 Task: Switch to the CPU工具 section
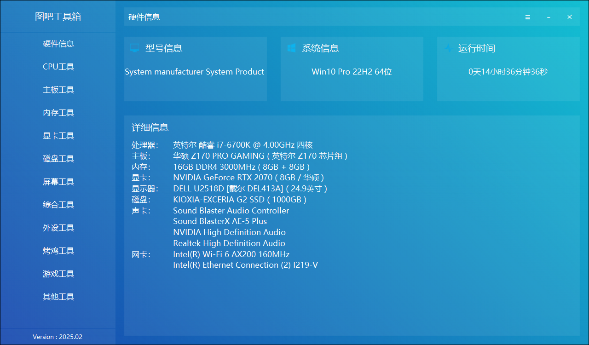[x=58, y=66]
